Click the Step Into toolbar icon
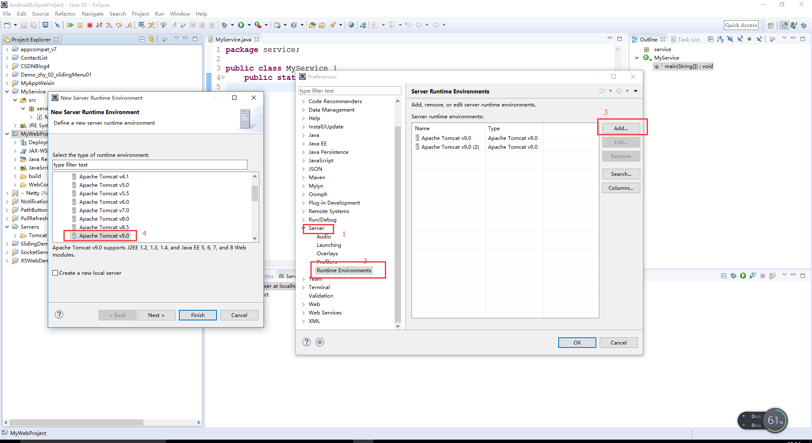812x443 pixels. (109, 25)
